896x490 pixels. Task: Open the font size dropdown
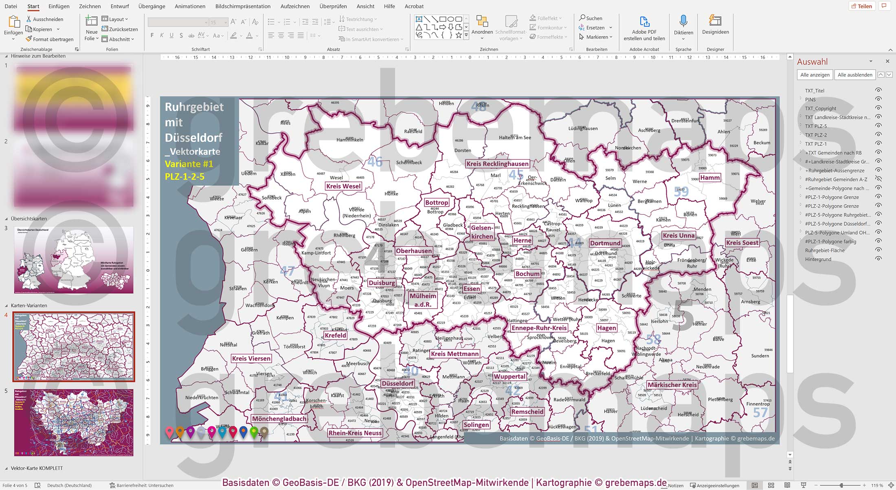(x=225, y=22)
